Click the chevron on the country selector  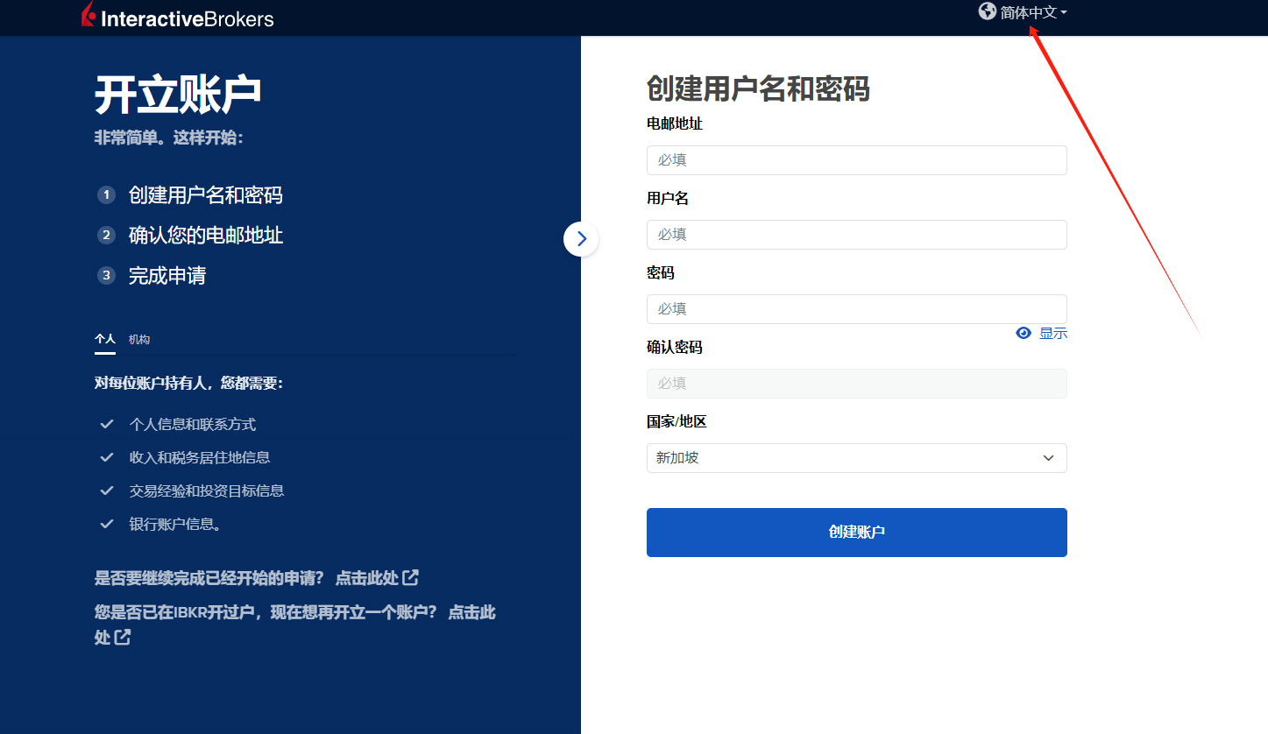pos(1048,457)
